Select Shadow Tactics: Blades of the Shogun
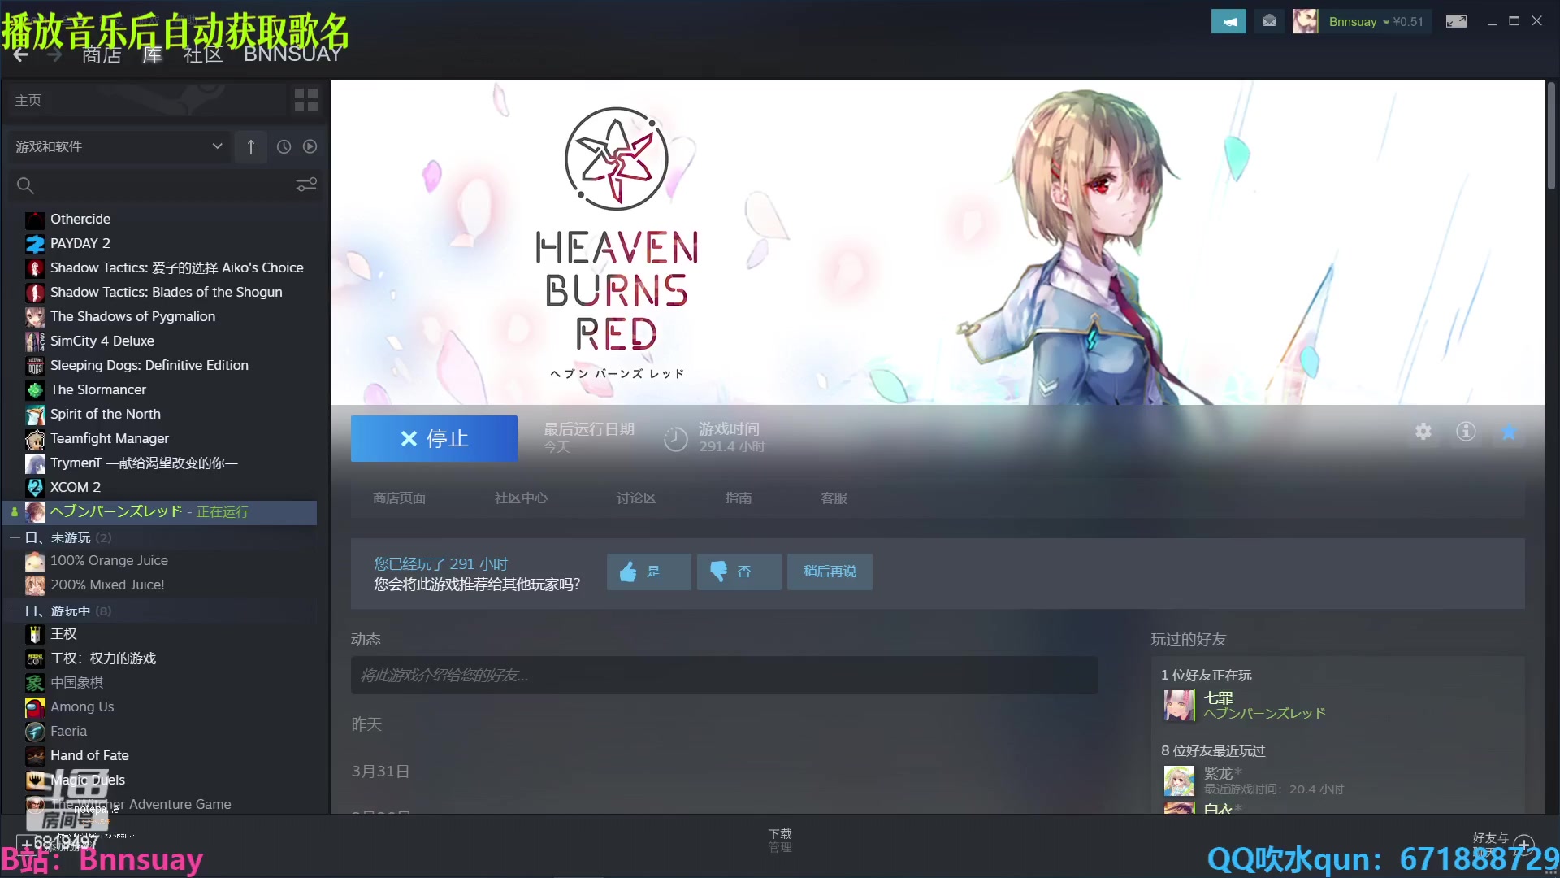The width and height of the screenshot is (1560, 878). [x=166, y=292]
